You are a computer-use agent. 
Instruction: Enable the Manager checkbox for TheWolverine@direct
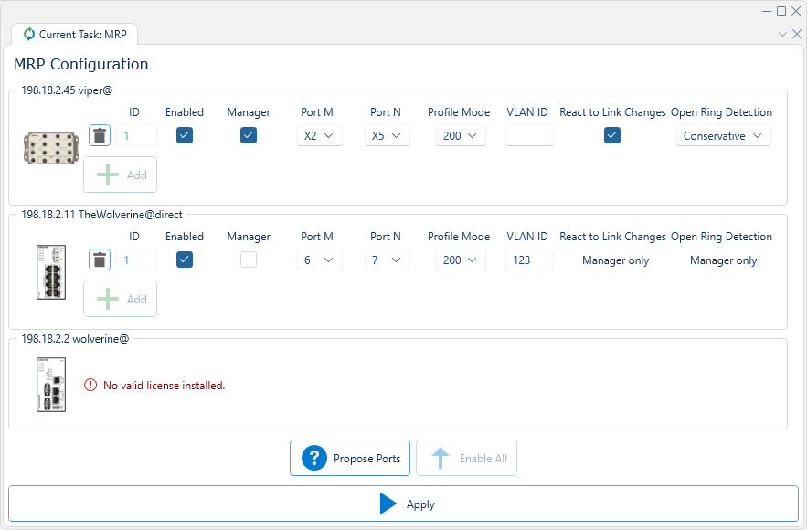click(x=248, y=259)
